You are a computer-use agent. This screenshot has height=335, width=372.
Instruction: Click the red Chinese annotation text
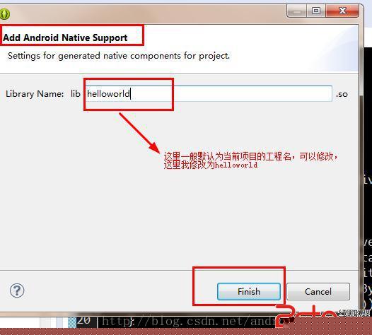click(x=250, y=160)
